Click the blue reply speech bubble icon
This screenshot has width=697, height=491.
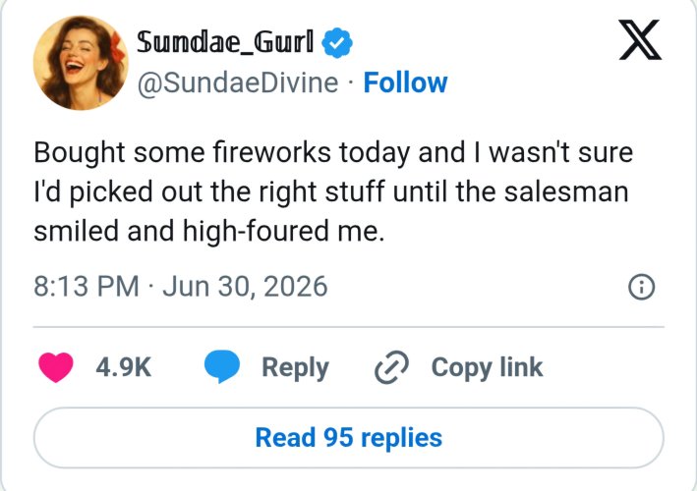point(222,366)
